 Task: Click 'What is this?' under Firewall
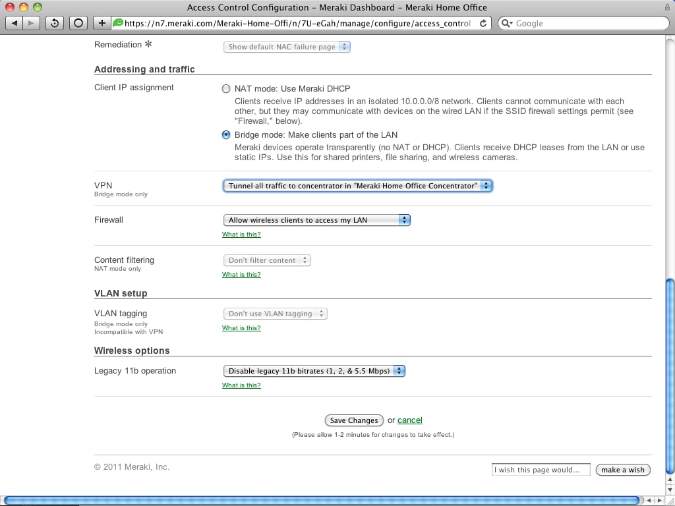(241, 235)
